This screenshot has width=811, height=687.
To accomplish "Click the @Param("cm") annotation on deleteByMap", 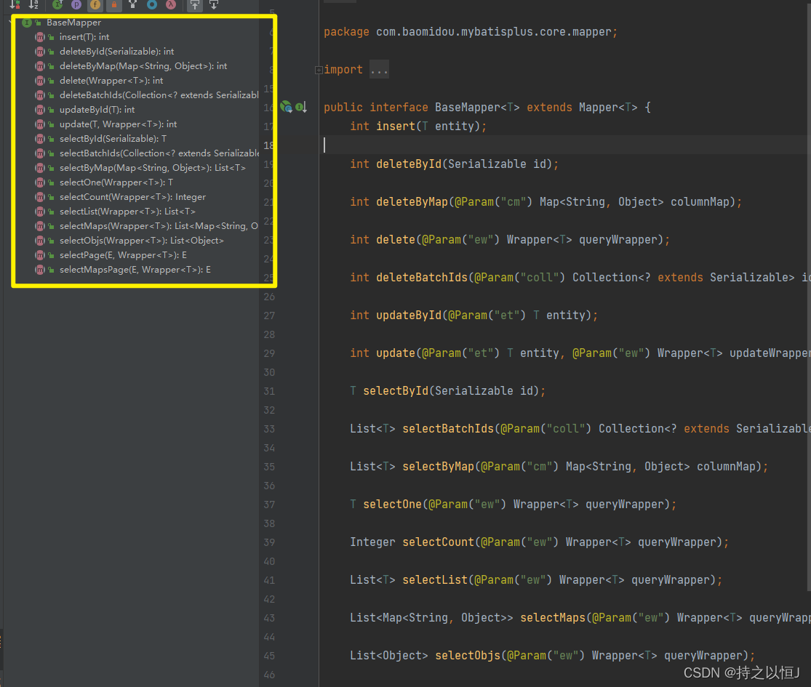I will click(x=493, y=201).
